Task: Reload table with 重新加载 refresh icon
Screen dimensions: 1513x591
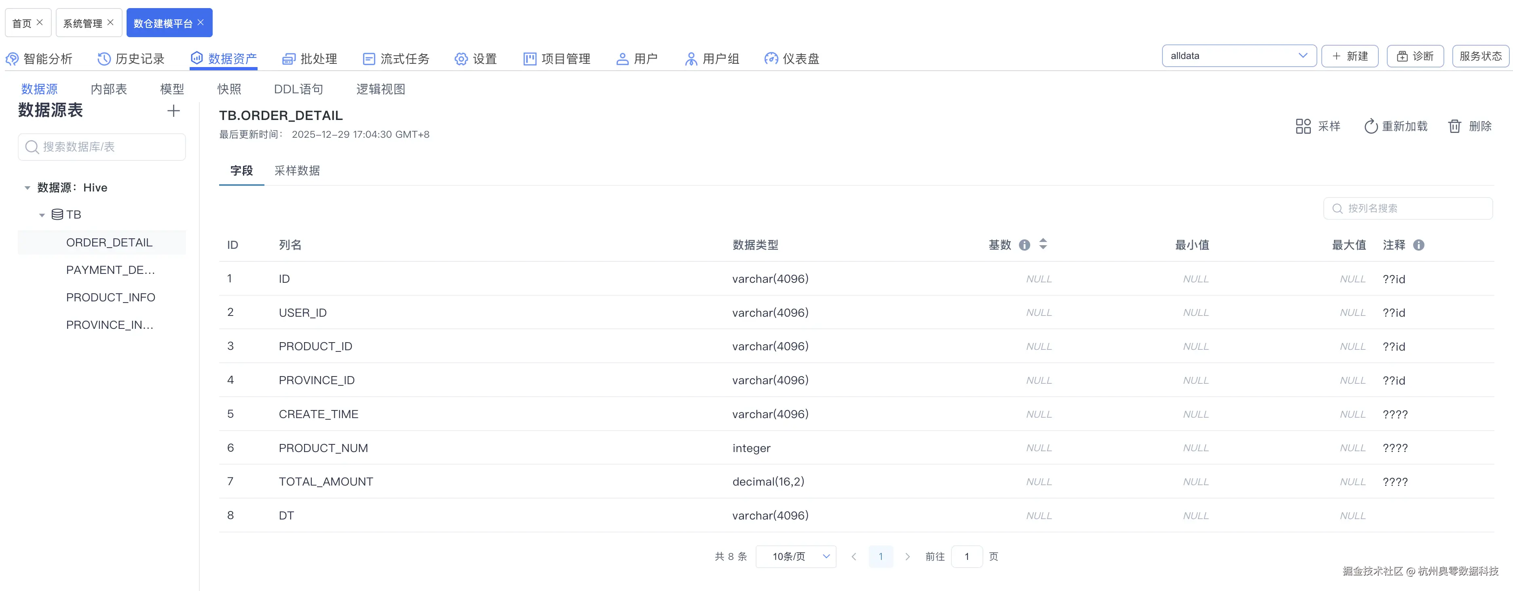Action: [1395, 126]
